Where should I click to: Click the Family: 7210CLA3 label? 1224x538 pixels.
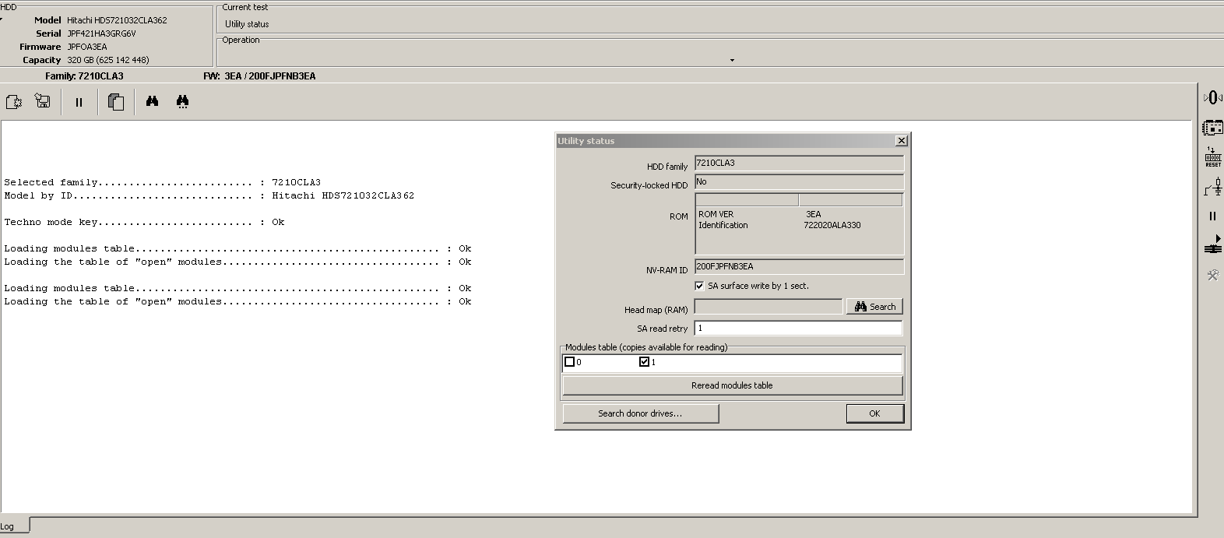click(x=84, y=76)
